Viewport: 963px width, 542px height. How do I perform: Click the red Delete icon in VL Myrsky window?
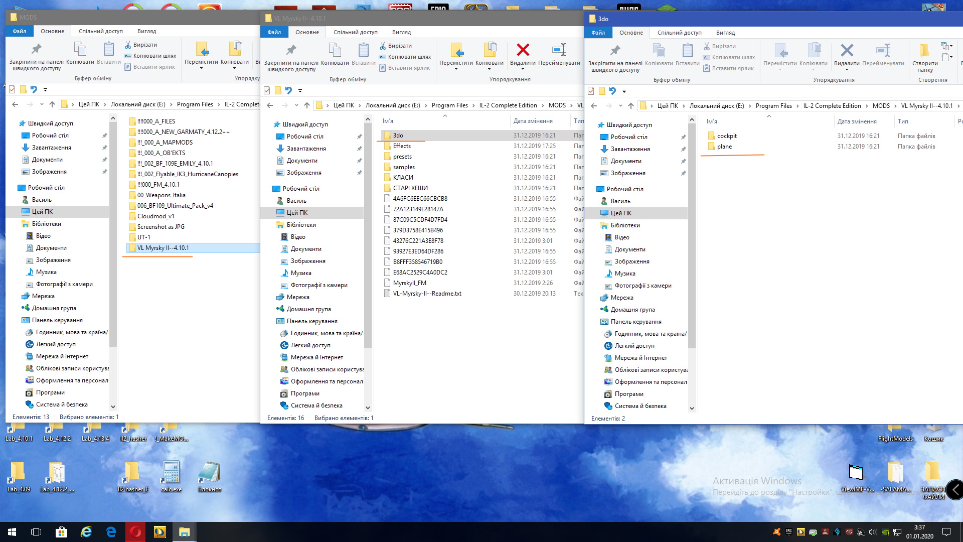pos(523,50)
